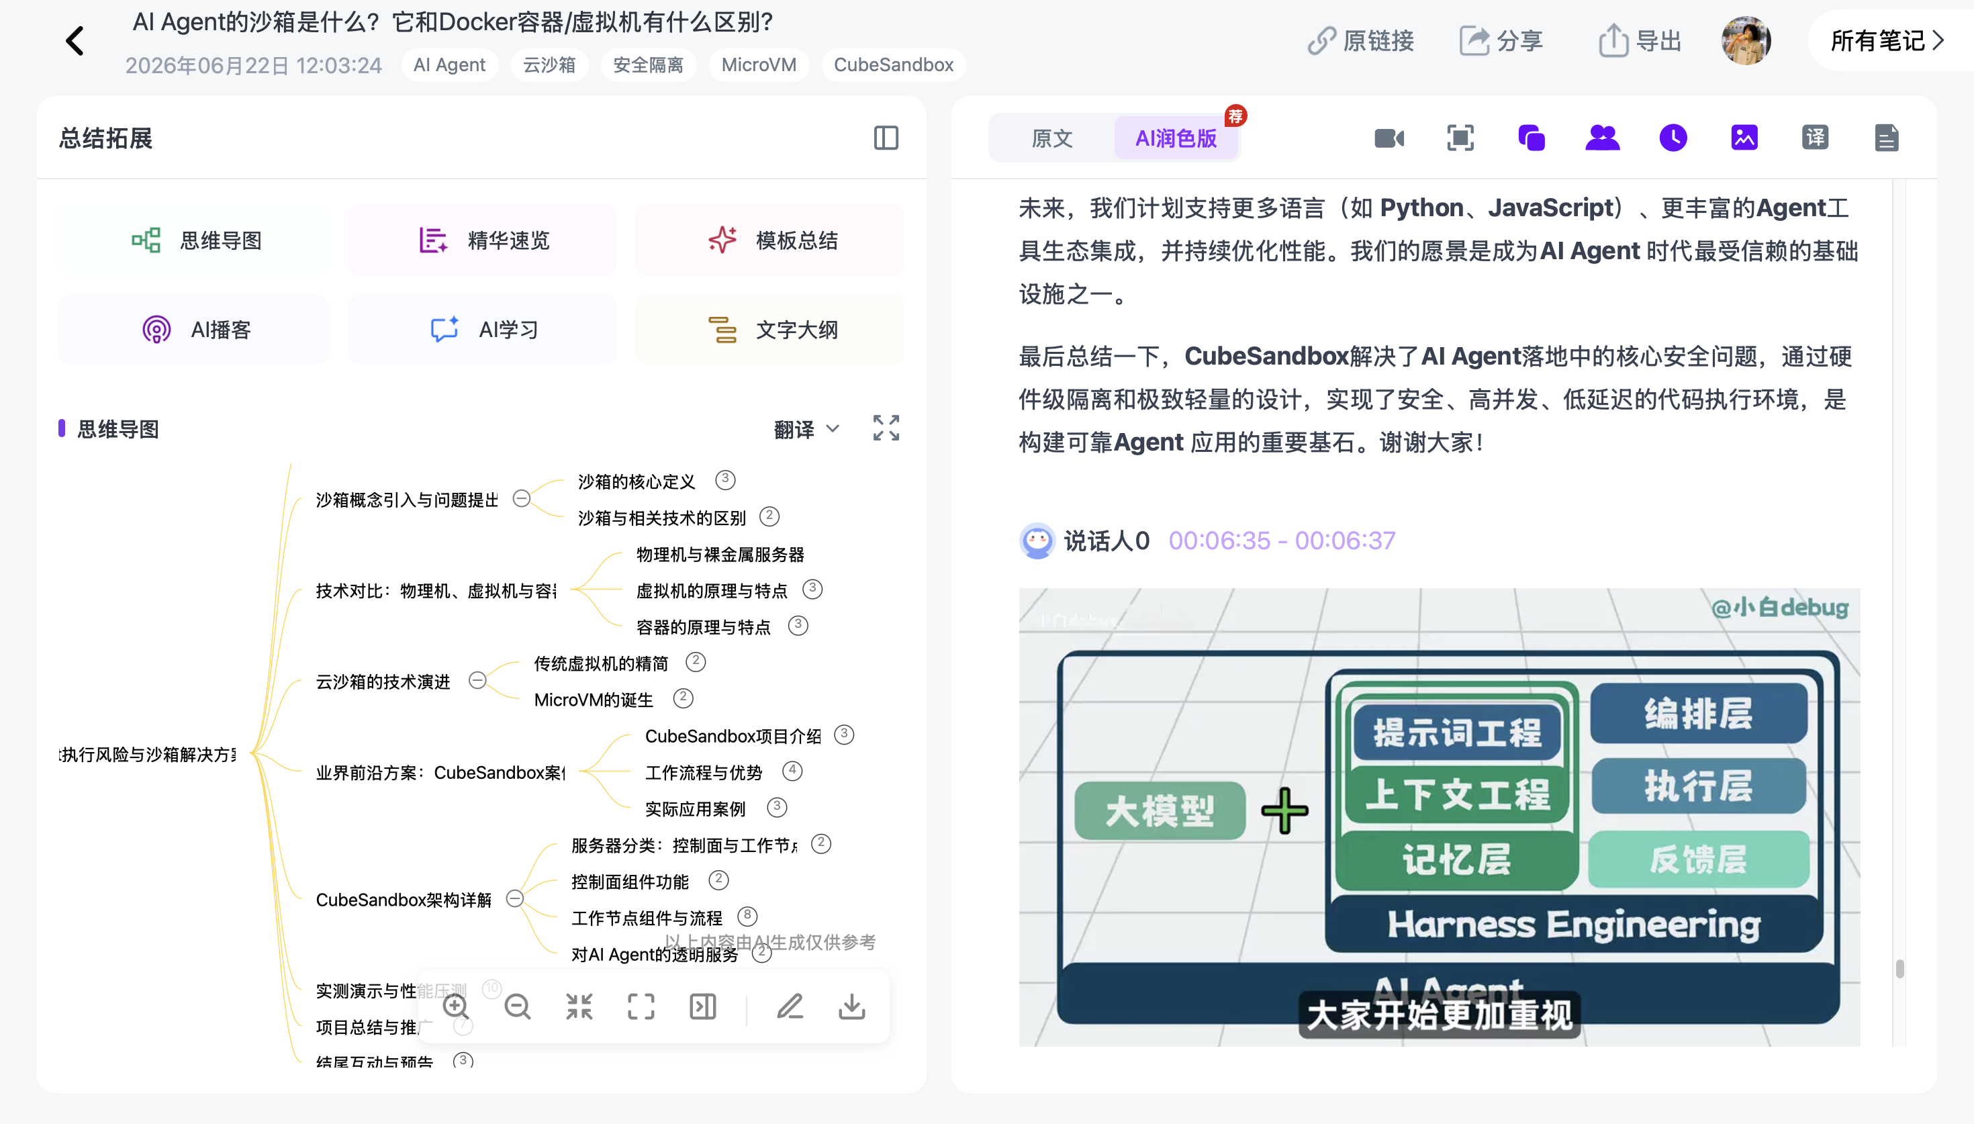This screenshot has height=1124, width=1974.
Task: Select the MicroVM的诞生 node
Action: click(x=594, y=700)
